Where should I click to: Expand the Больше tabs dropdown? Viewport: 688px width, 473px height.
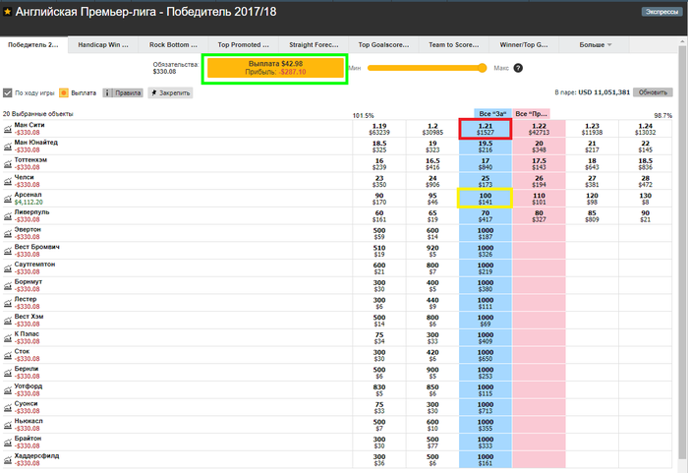point(595,45)
